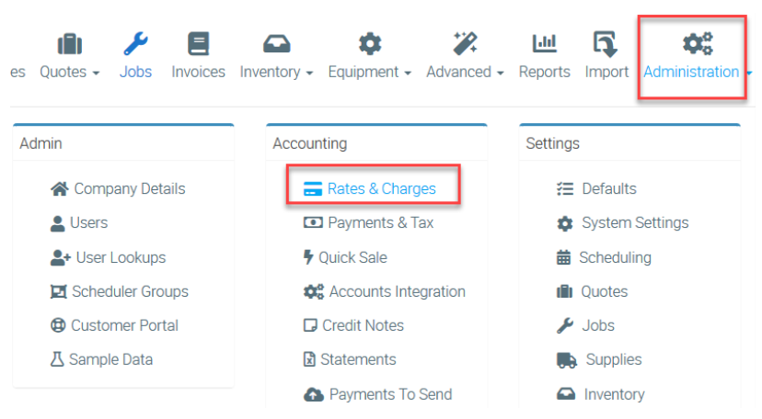This screenshot has width=762, height=419.
Task: Expand the Quotes dropdown menu
Action: pyautogui.click(x=70, y=72)
